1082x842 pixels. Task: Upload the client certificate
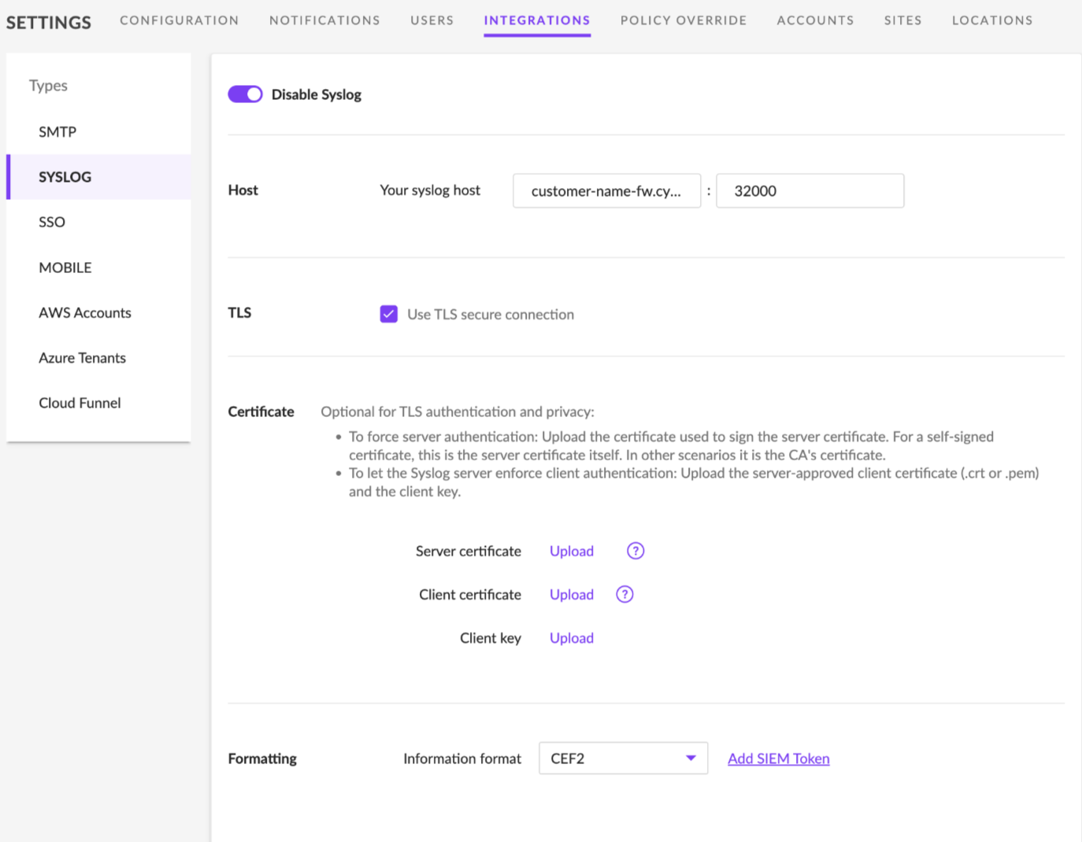572,594
